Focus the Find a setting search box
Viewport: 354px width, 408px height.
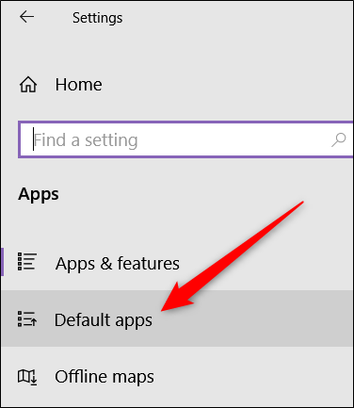click(x=185, y=139)
